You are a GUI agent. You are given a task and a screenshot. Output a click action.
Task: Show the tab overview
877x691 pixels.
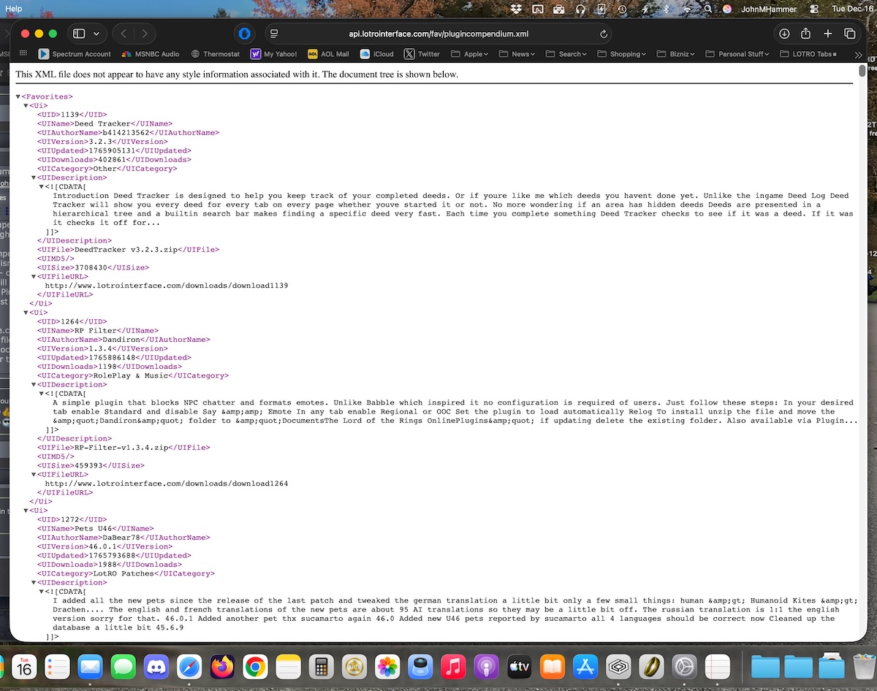(x=850, y=34)
